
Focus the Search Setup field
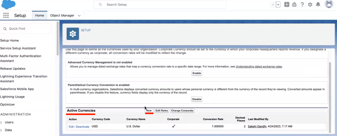pos(160,5)
